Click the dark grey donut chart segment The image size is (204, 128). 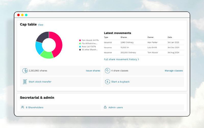[x=43, y=37]
